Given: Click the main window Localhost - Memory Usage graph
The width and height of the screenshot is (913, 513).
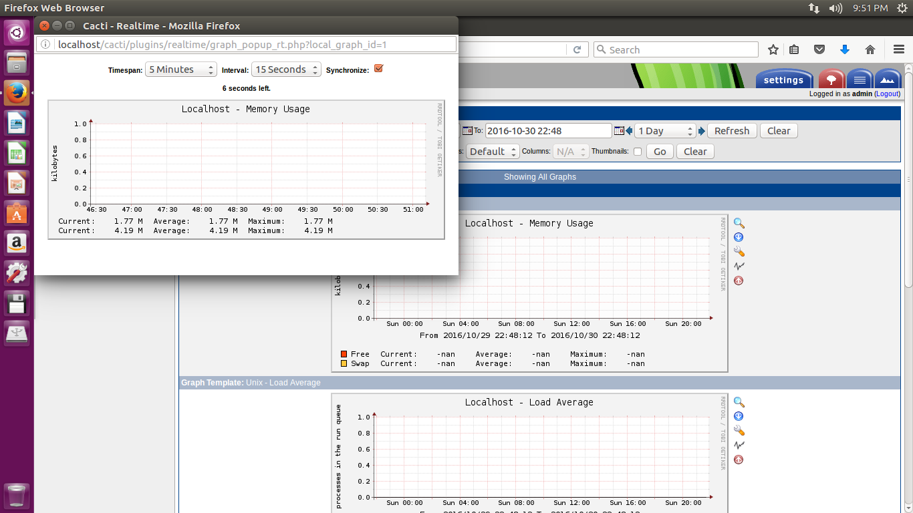Looking at the screenshot, I should 529,293.
